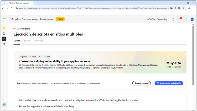Go forward in browser history
The image size is (197, 111).
click(7, 8)
